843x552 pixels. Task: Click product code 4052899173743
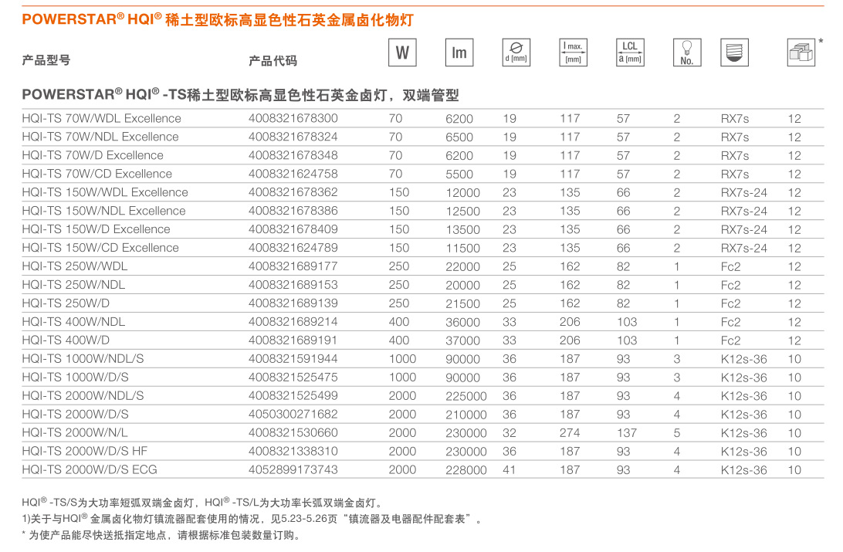pyautogui.click(x=293, y=469)
